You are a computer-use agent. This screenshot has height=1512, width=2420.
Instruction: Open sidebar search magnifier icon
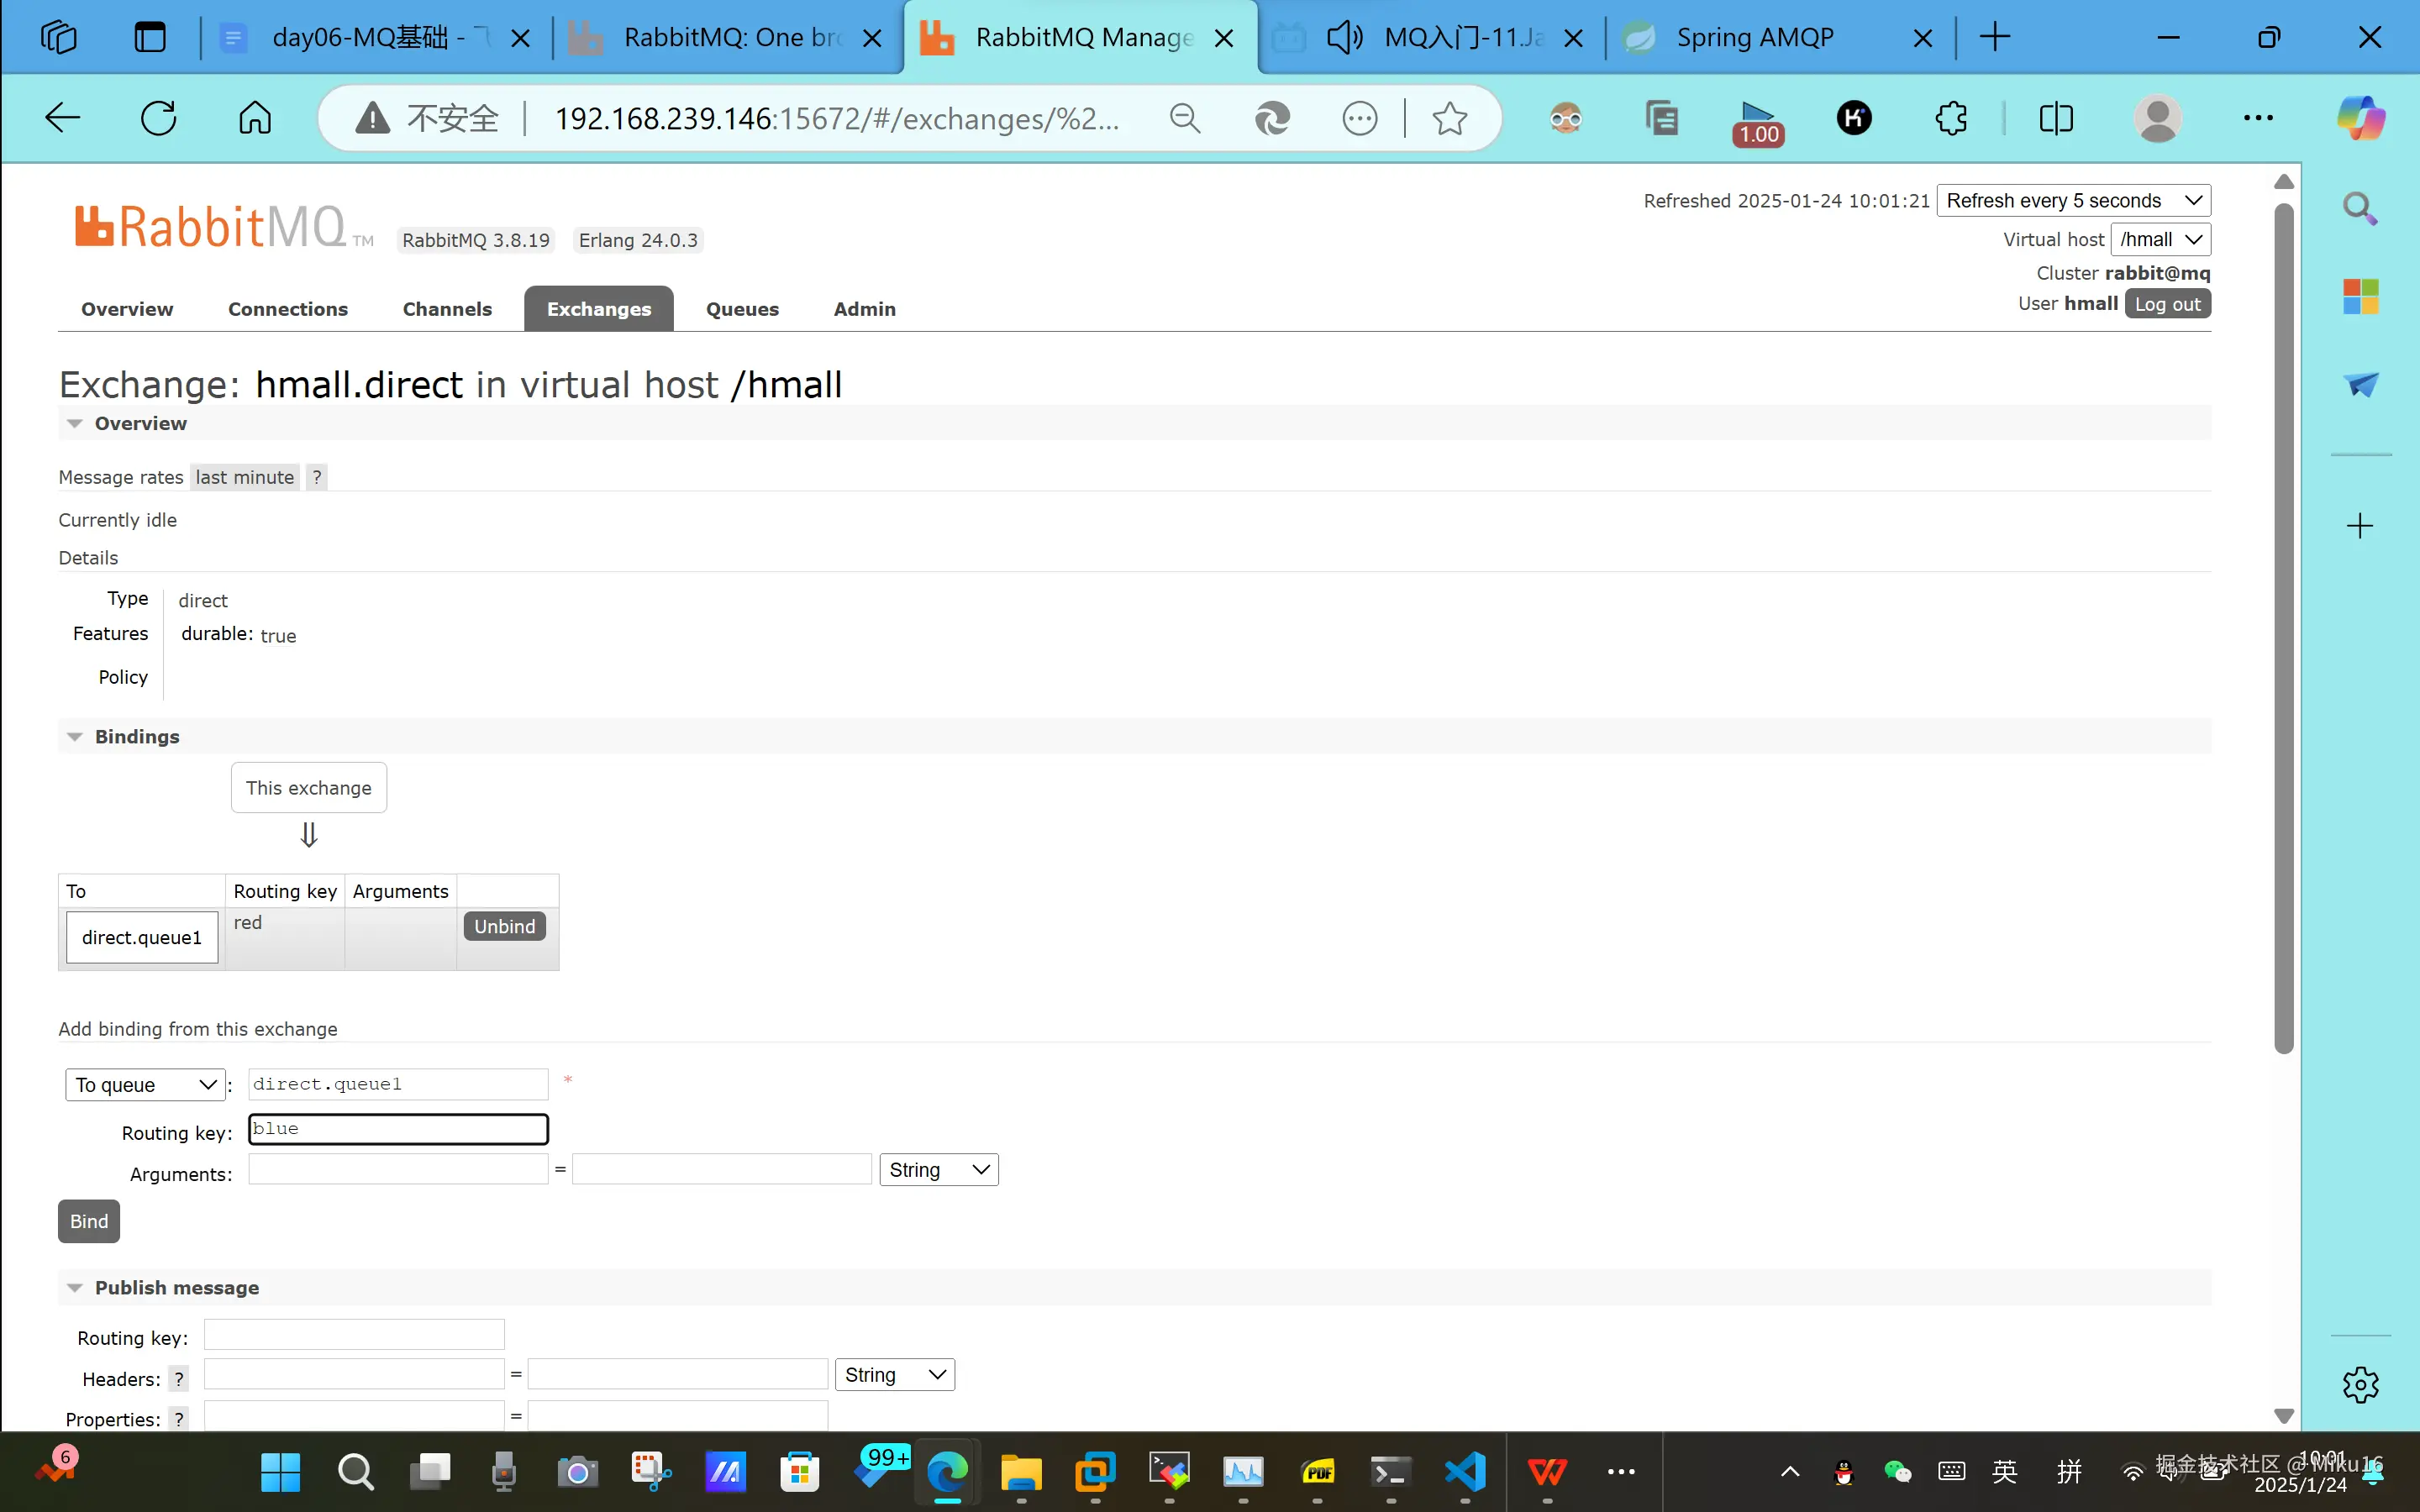[2360, 208]
